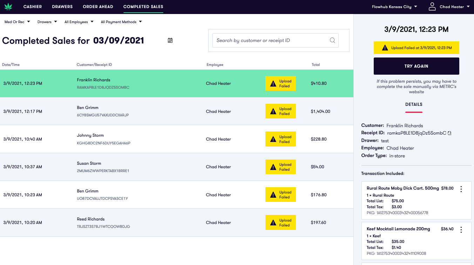Screen dimensions: 474x265
Task: Select the Completed Sales tab
Action: [143, 7]
